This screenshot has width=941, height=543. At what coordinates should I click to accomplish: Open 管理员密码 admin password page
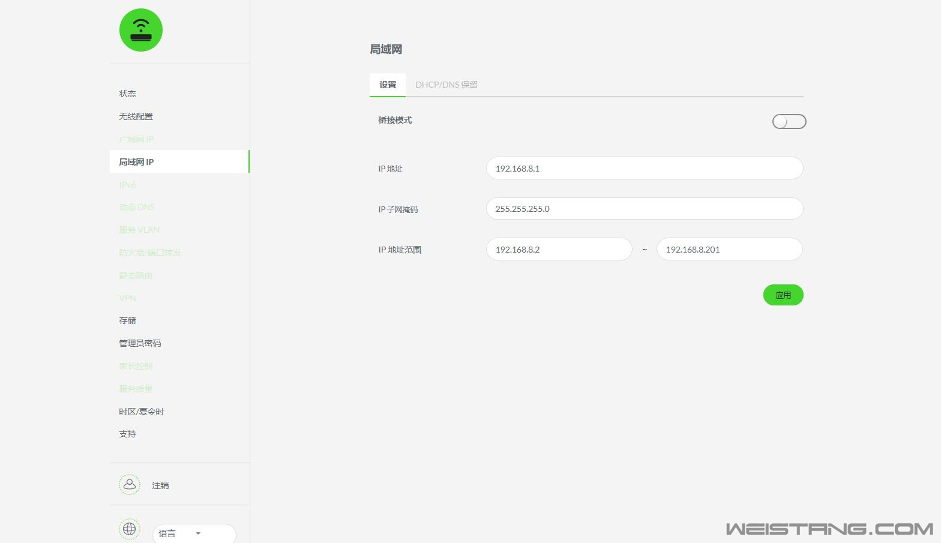(x=140, y=343)
